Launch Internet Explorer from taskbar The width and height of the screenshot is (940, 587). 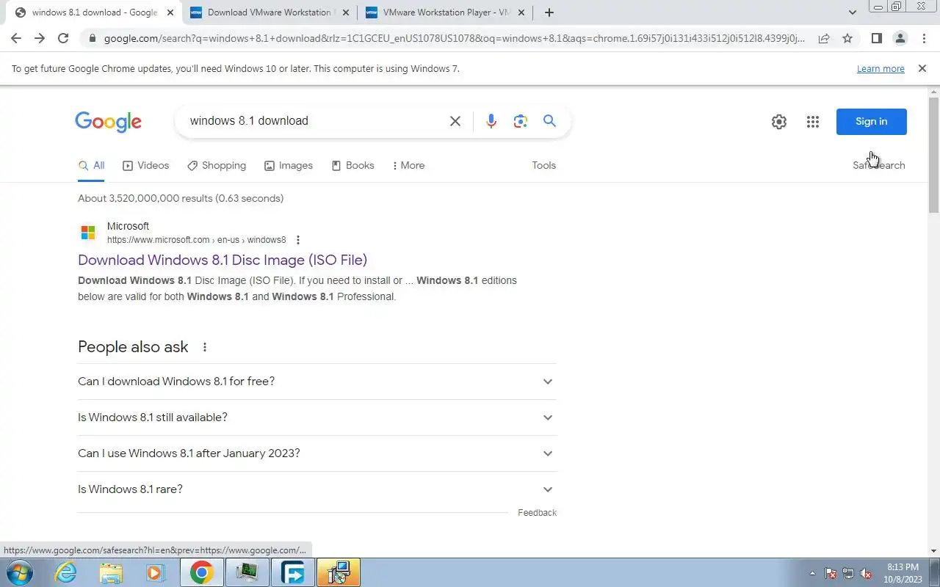point(65,573)
